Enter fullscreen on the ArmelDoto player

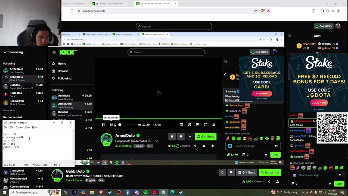click(206, 125)
